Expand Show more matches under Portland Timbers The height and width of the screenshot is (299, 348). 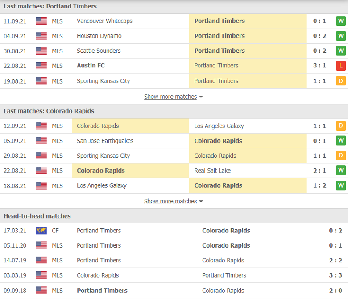tap(170, 97)
